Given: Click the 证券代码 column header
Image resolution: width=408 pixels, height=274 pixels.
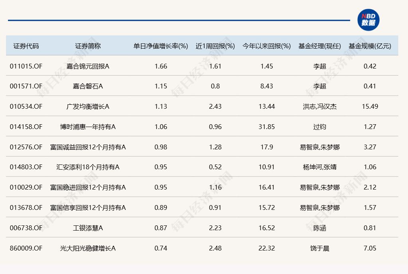Looking at the screenshot, I should coord(26,46).
